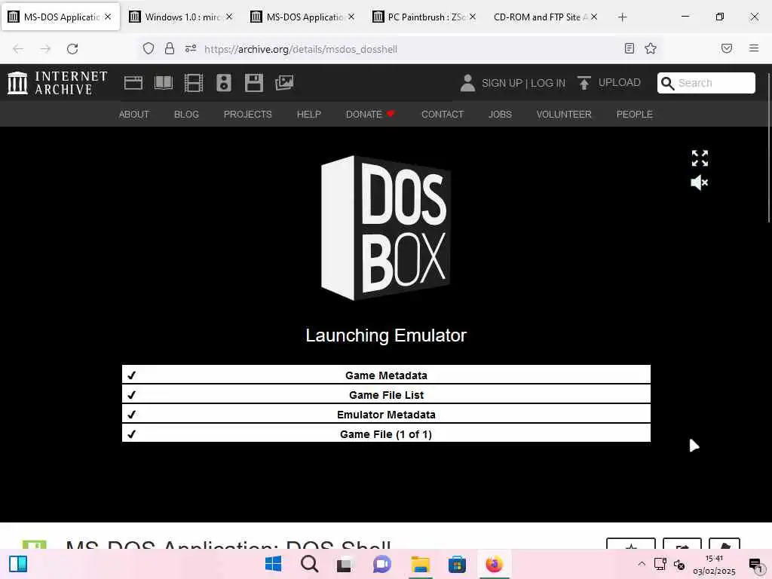The width and height of the screenshot is (772, 579).
Task: Open the Windows Start menu
Action: (x=273, y=564)
